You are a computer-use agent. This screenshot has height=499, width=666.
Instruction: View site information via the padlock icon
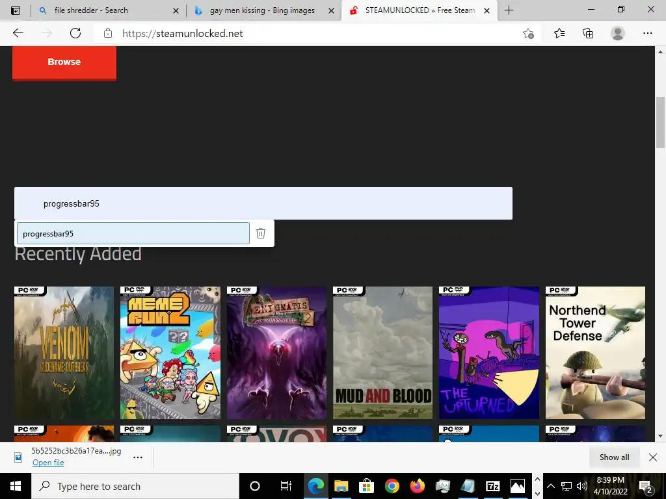click(108, 33)
